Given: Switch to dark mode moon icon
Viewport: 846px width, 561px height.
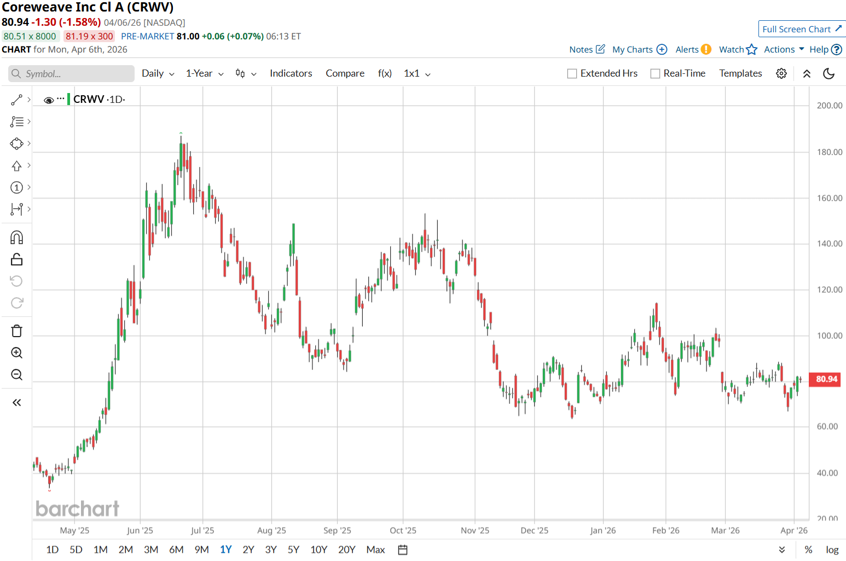Looking at the screenshot, I should tap(828, 73).
